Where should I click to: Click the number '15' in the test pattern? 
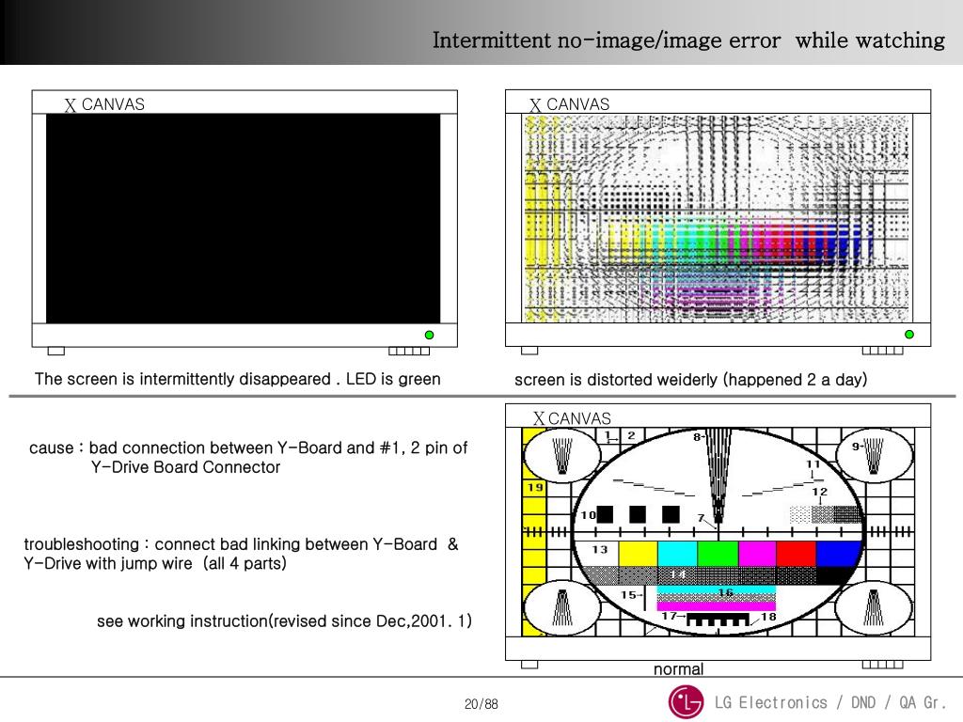pos(629,594)
